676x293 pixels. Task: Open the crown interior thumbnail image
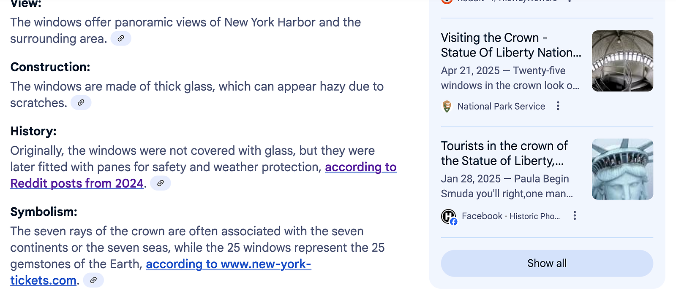622,61
